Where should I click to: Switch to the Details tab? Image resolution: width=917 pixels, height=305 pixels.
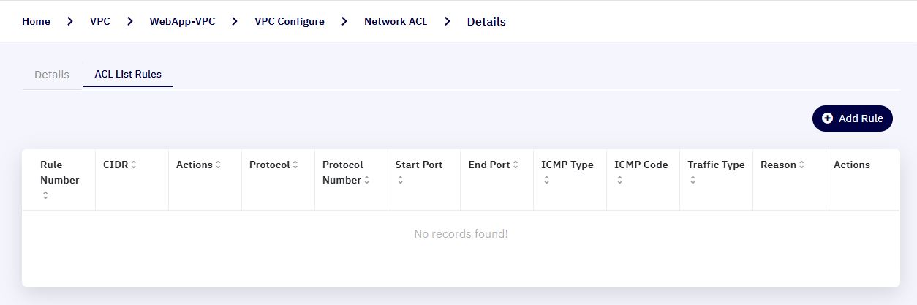point(52,75)
